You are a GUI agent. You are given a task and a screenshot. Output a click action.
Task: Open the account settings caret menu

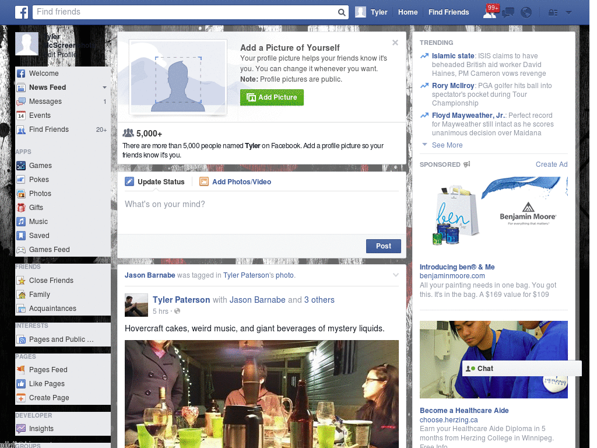coord(568,12)
